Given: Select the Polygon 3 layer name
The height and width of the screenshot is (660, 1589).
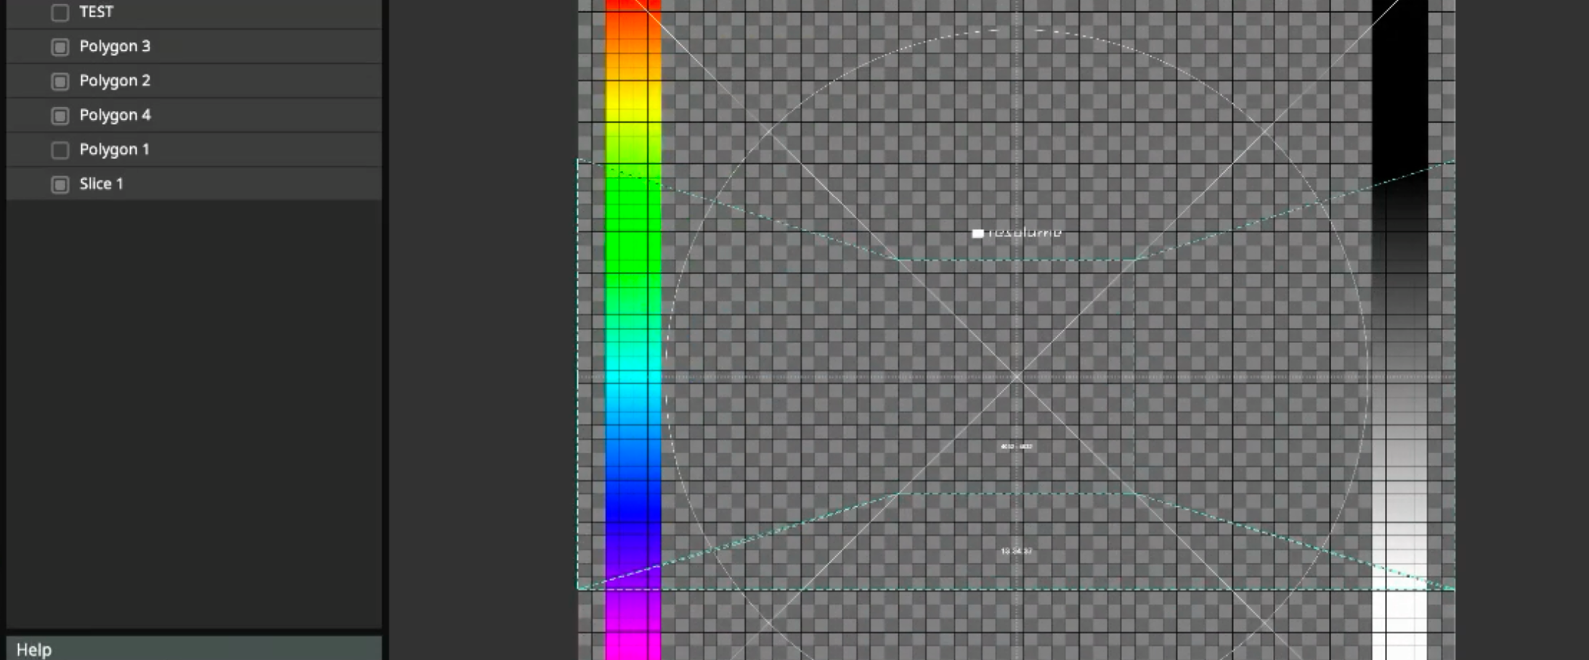Looking at the screenshot, I should click(x=115, y=46).
